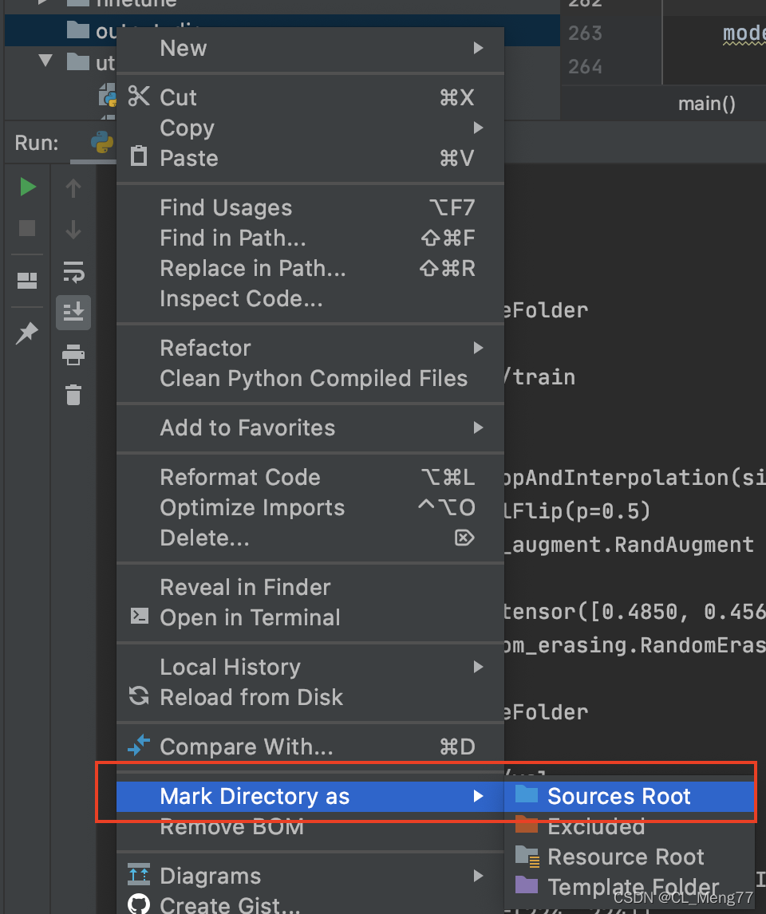Viewport: 766px width, 914px height.
Task: Mark directory as Sources Root
Action: coord(630,796)
